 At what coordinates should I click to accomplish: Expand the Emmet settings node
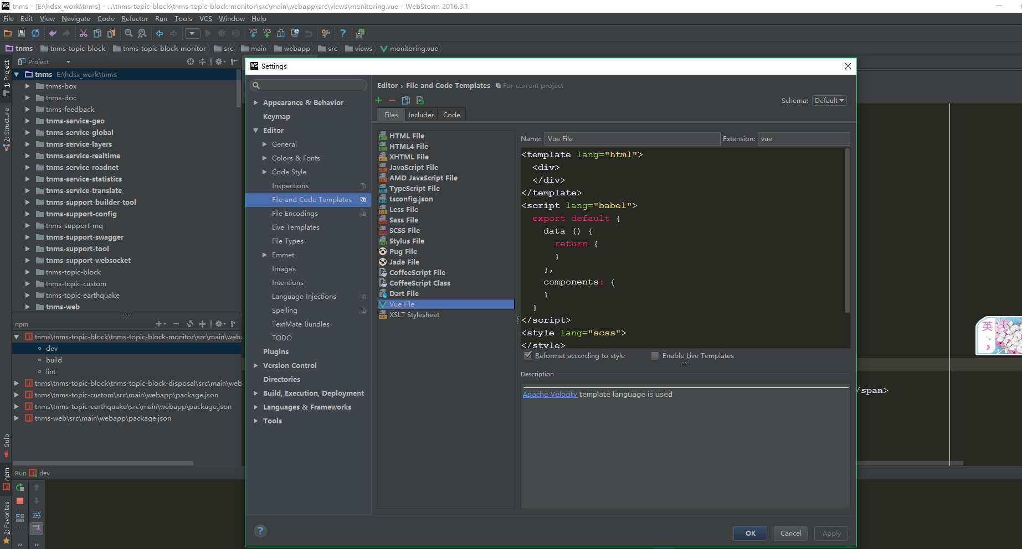point(265,255)
